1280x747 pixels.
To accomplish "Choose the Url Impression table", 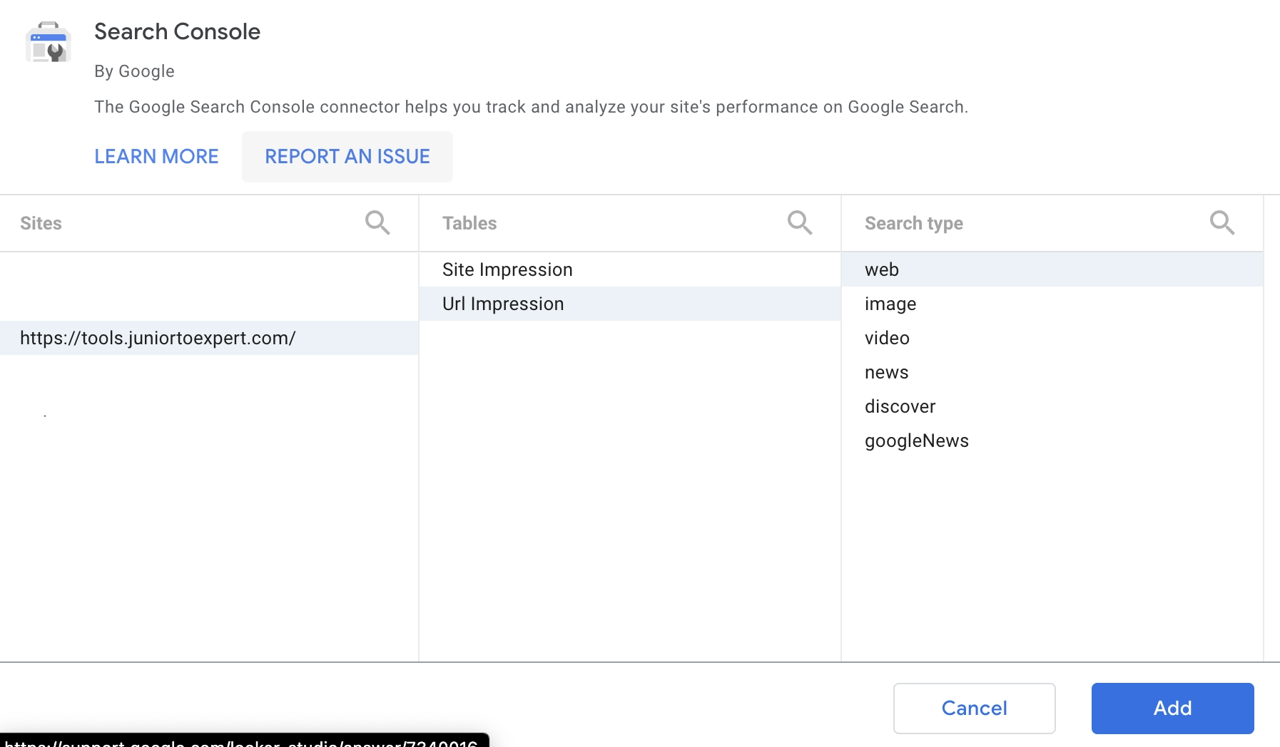I will click(x=630, y=304).
